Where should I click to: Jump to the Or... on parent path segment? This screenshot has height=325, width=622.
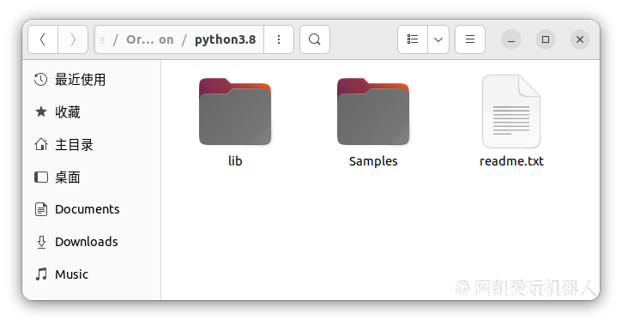[x=150, y=39]
